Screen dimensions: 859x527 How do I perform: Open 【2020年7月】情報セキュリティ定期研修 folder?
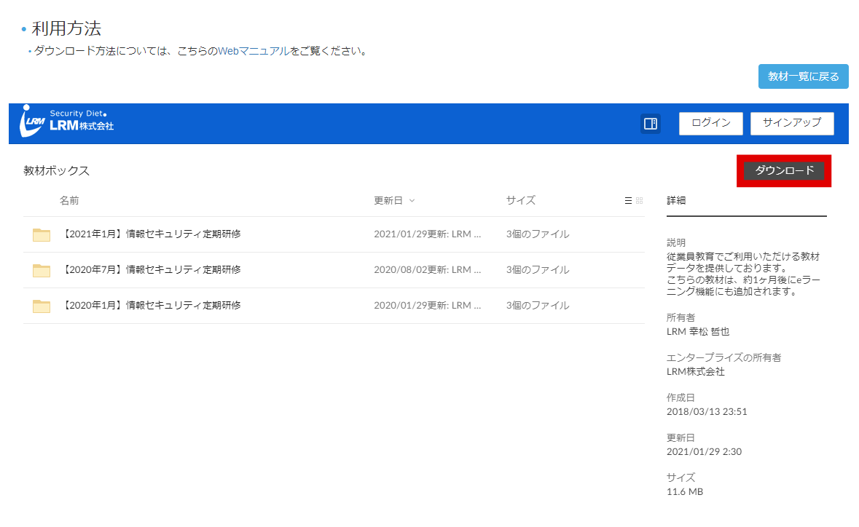point(151,270)
